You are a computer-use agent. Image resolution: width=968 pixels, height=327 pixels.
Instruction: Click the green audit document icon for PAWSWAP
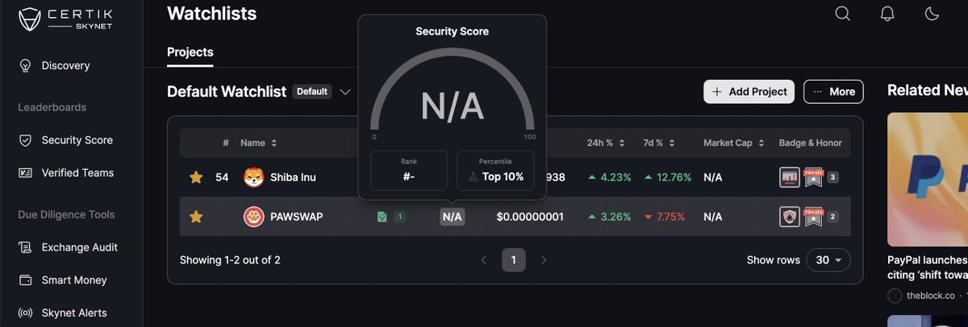tap(382, 217)
